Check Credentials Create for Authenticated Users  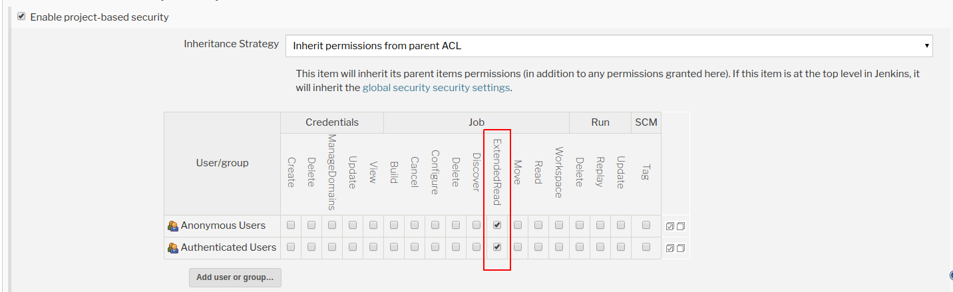[291, 247]
